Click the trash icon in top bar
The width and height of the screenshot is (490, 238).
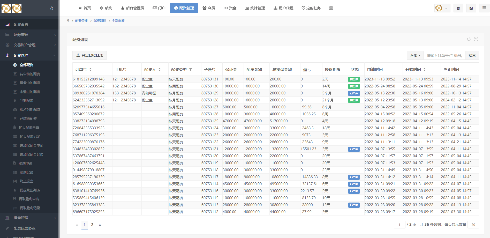point(458,8)
